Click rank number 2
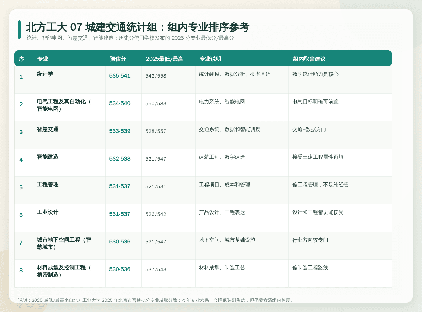This screenshot has width=422, height=312. 21,105
